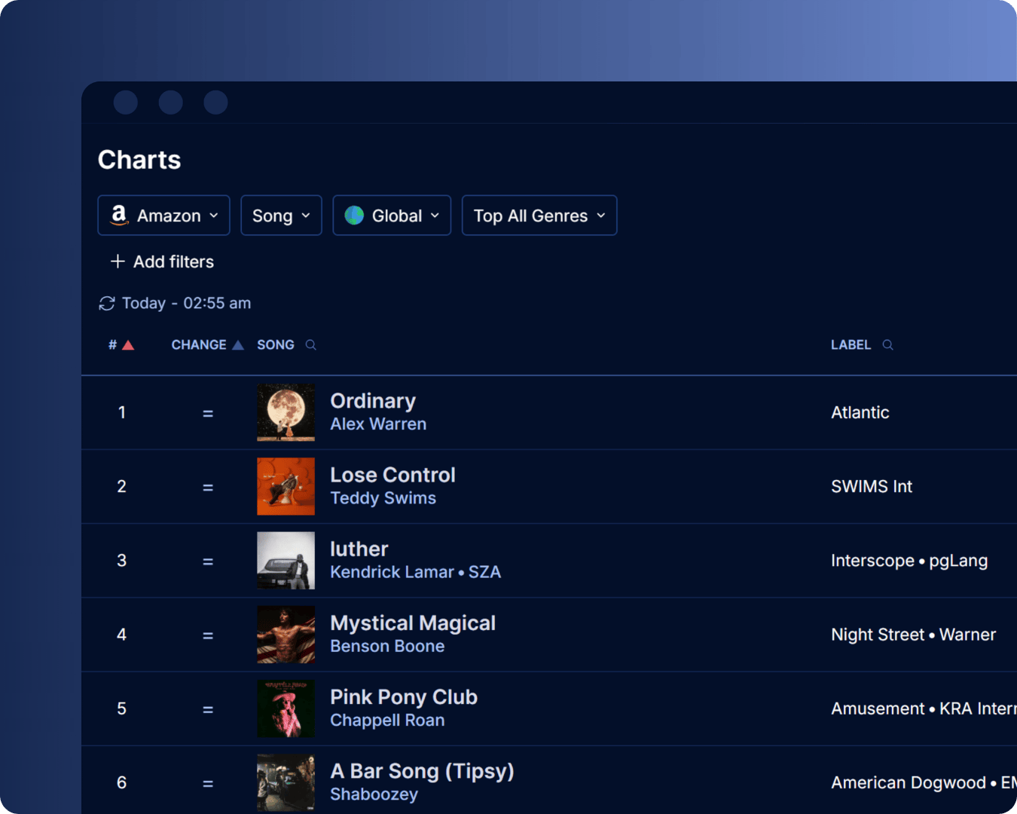The width and height of the screenshot is (1017, 814).
Task: Select the Amazon platform logo icon
Action: tap(118, 216)
